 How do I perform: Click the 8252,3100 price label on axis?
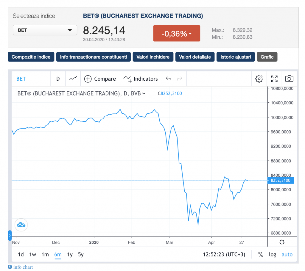point(281,181)
